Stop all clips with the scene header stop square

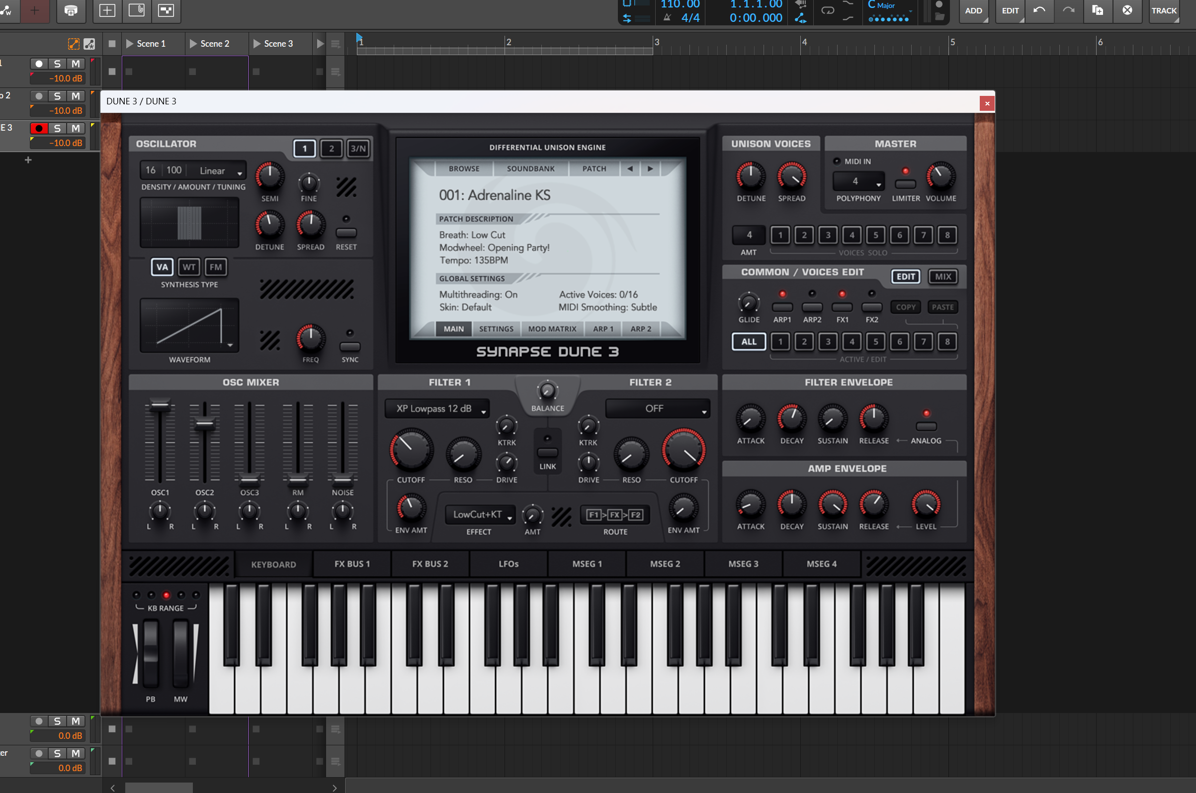(112, 44)
